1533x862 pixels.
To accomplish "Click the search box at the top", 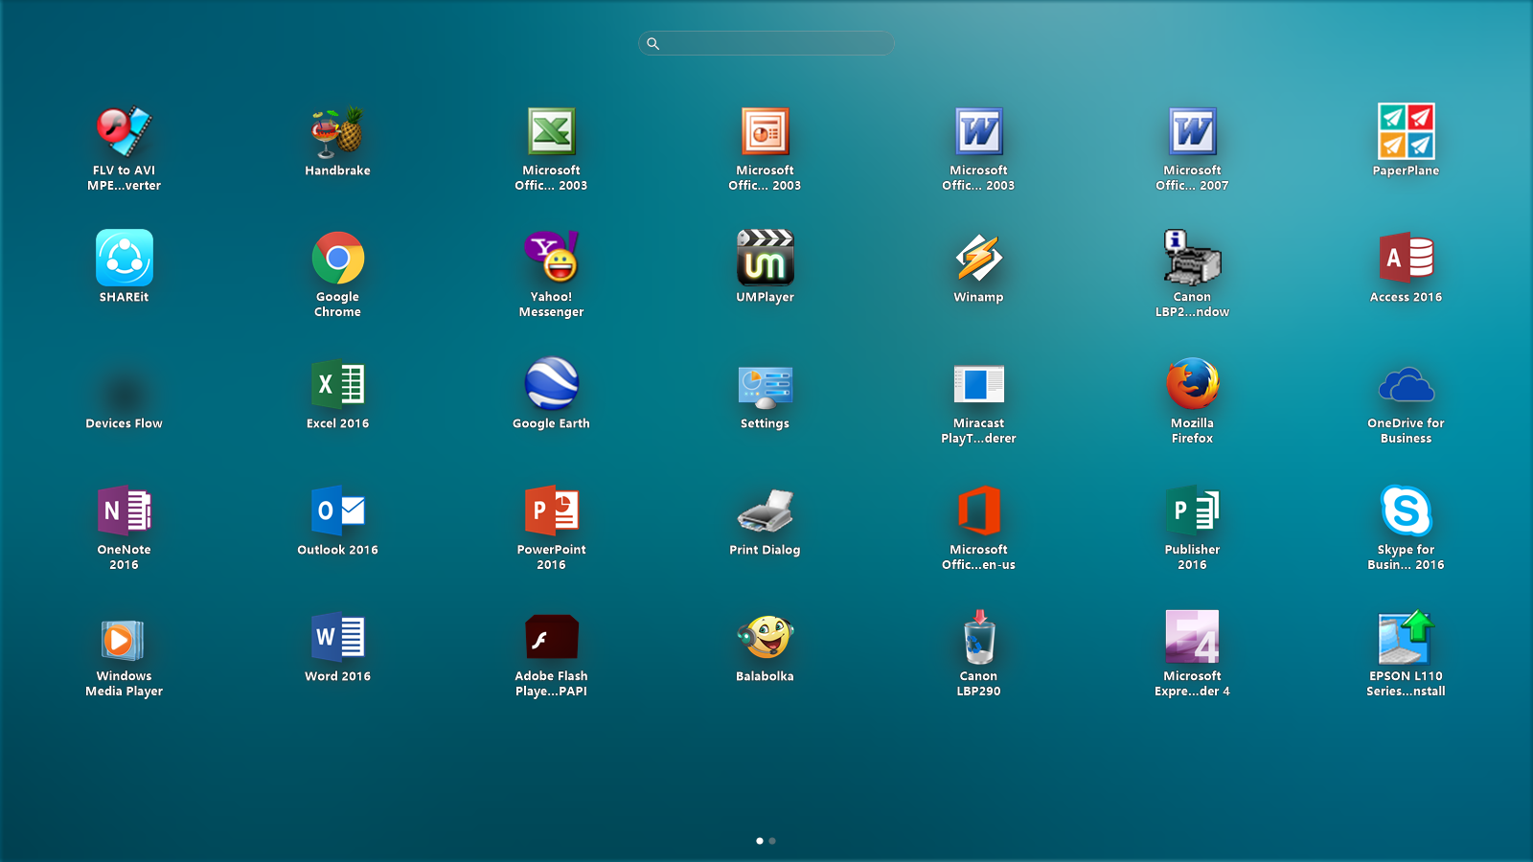I will click(766, 43).
